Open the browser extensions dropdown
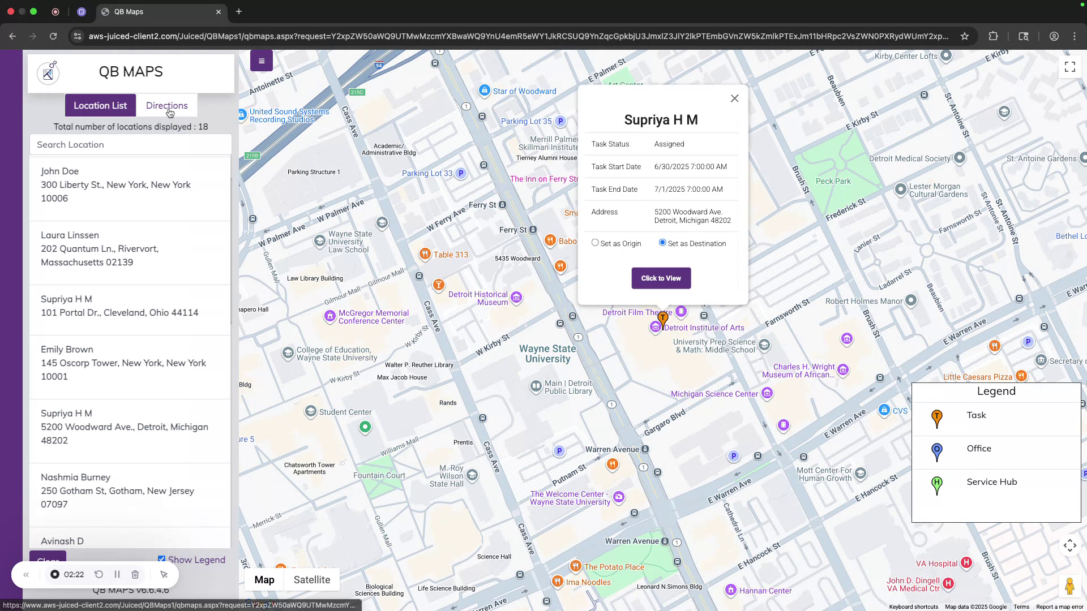Screen dimensions: 1087x611 pos(993,36)
